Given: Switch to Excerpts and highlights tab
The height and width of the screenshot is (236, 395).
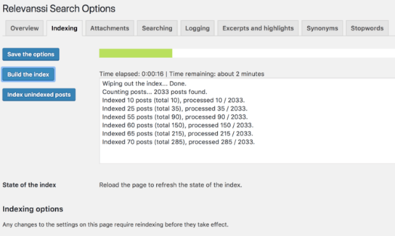Looking at the screenshot, I should 258,28.
